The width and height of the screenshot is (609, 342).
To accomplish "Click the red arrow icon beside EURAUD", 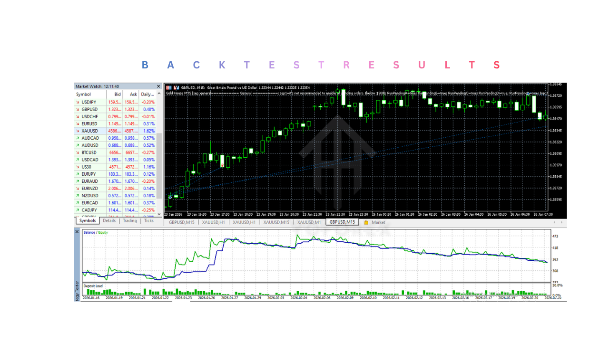I will coord(78,181).
